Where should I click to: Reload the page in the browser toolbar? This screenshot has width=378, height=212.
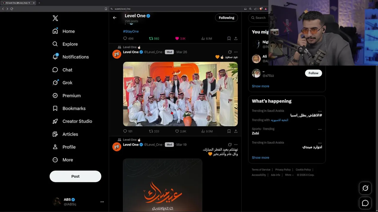tap(12, 9)
